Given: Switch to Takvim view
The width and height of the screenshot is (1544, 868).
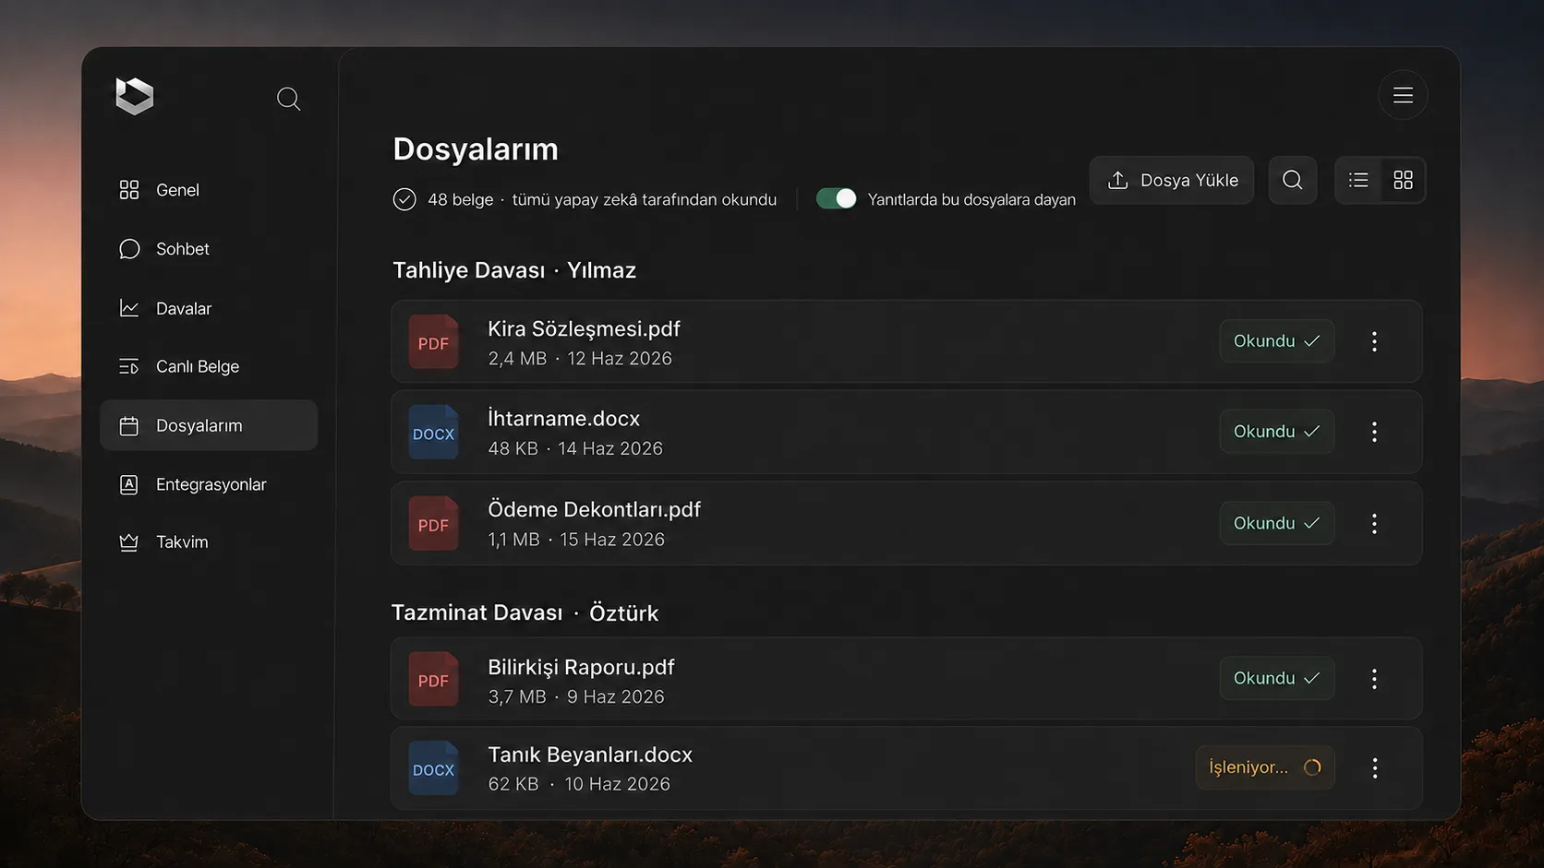Looking at the screenshot, I should coord(209,541).
